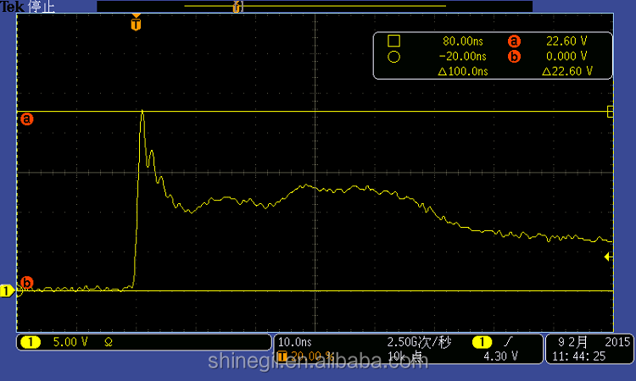Click the waveform peak near cursor a

(142, 112)
